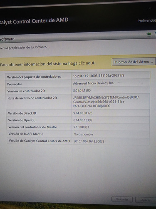Click the Aplicar button
The height and width of the screenshot is (209, 156).
point(146,200)
